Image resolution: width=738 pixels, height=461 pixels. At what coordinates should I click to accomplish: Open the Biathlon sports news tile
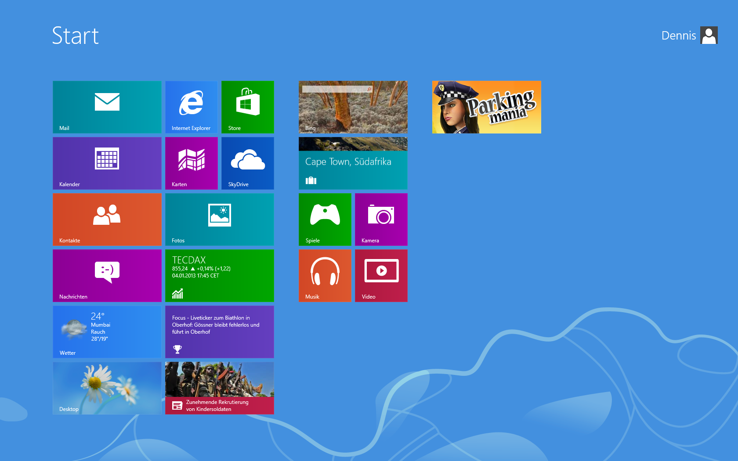click(x=220, y=332)
